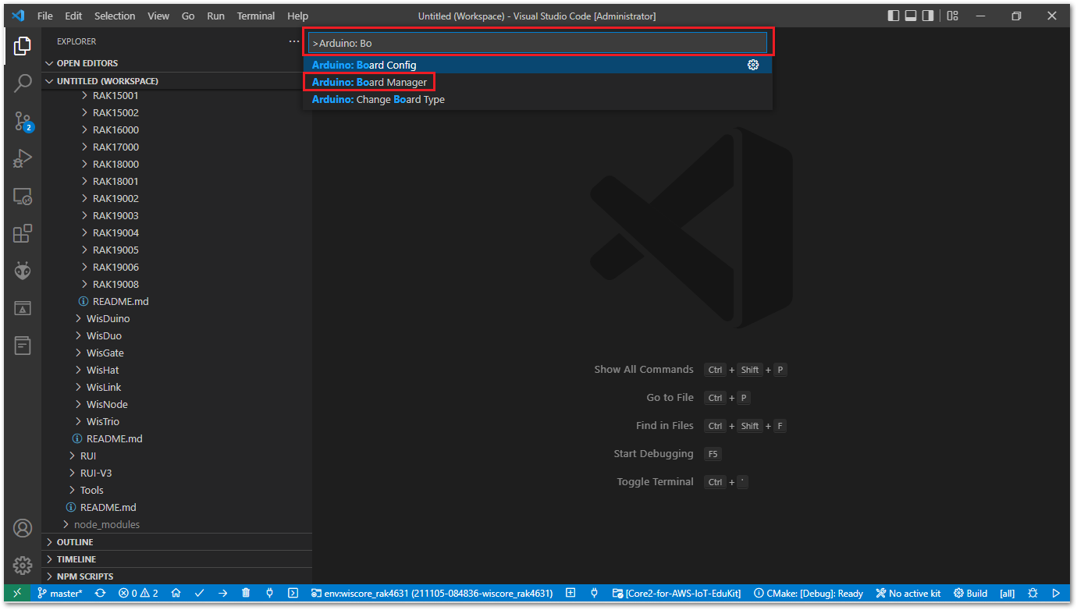Click errors and warnings count in status bar
This screenshot has width=1077, height=610.
point(138,593)
